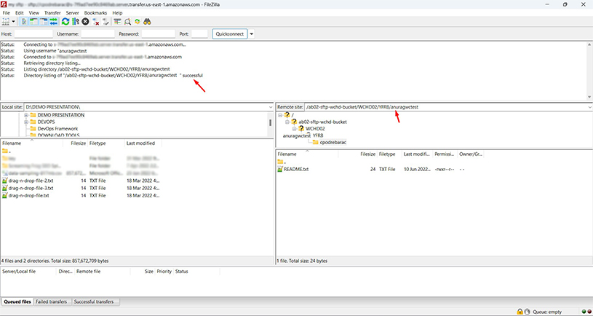This screenshot has width=593, height=316.
Task: Toggle transfer queue display
Action: (54, 22)
